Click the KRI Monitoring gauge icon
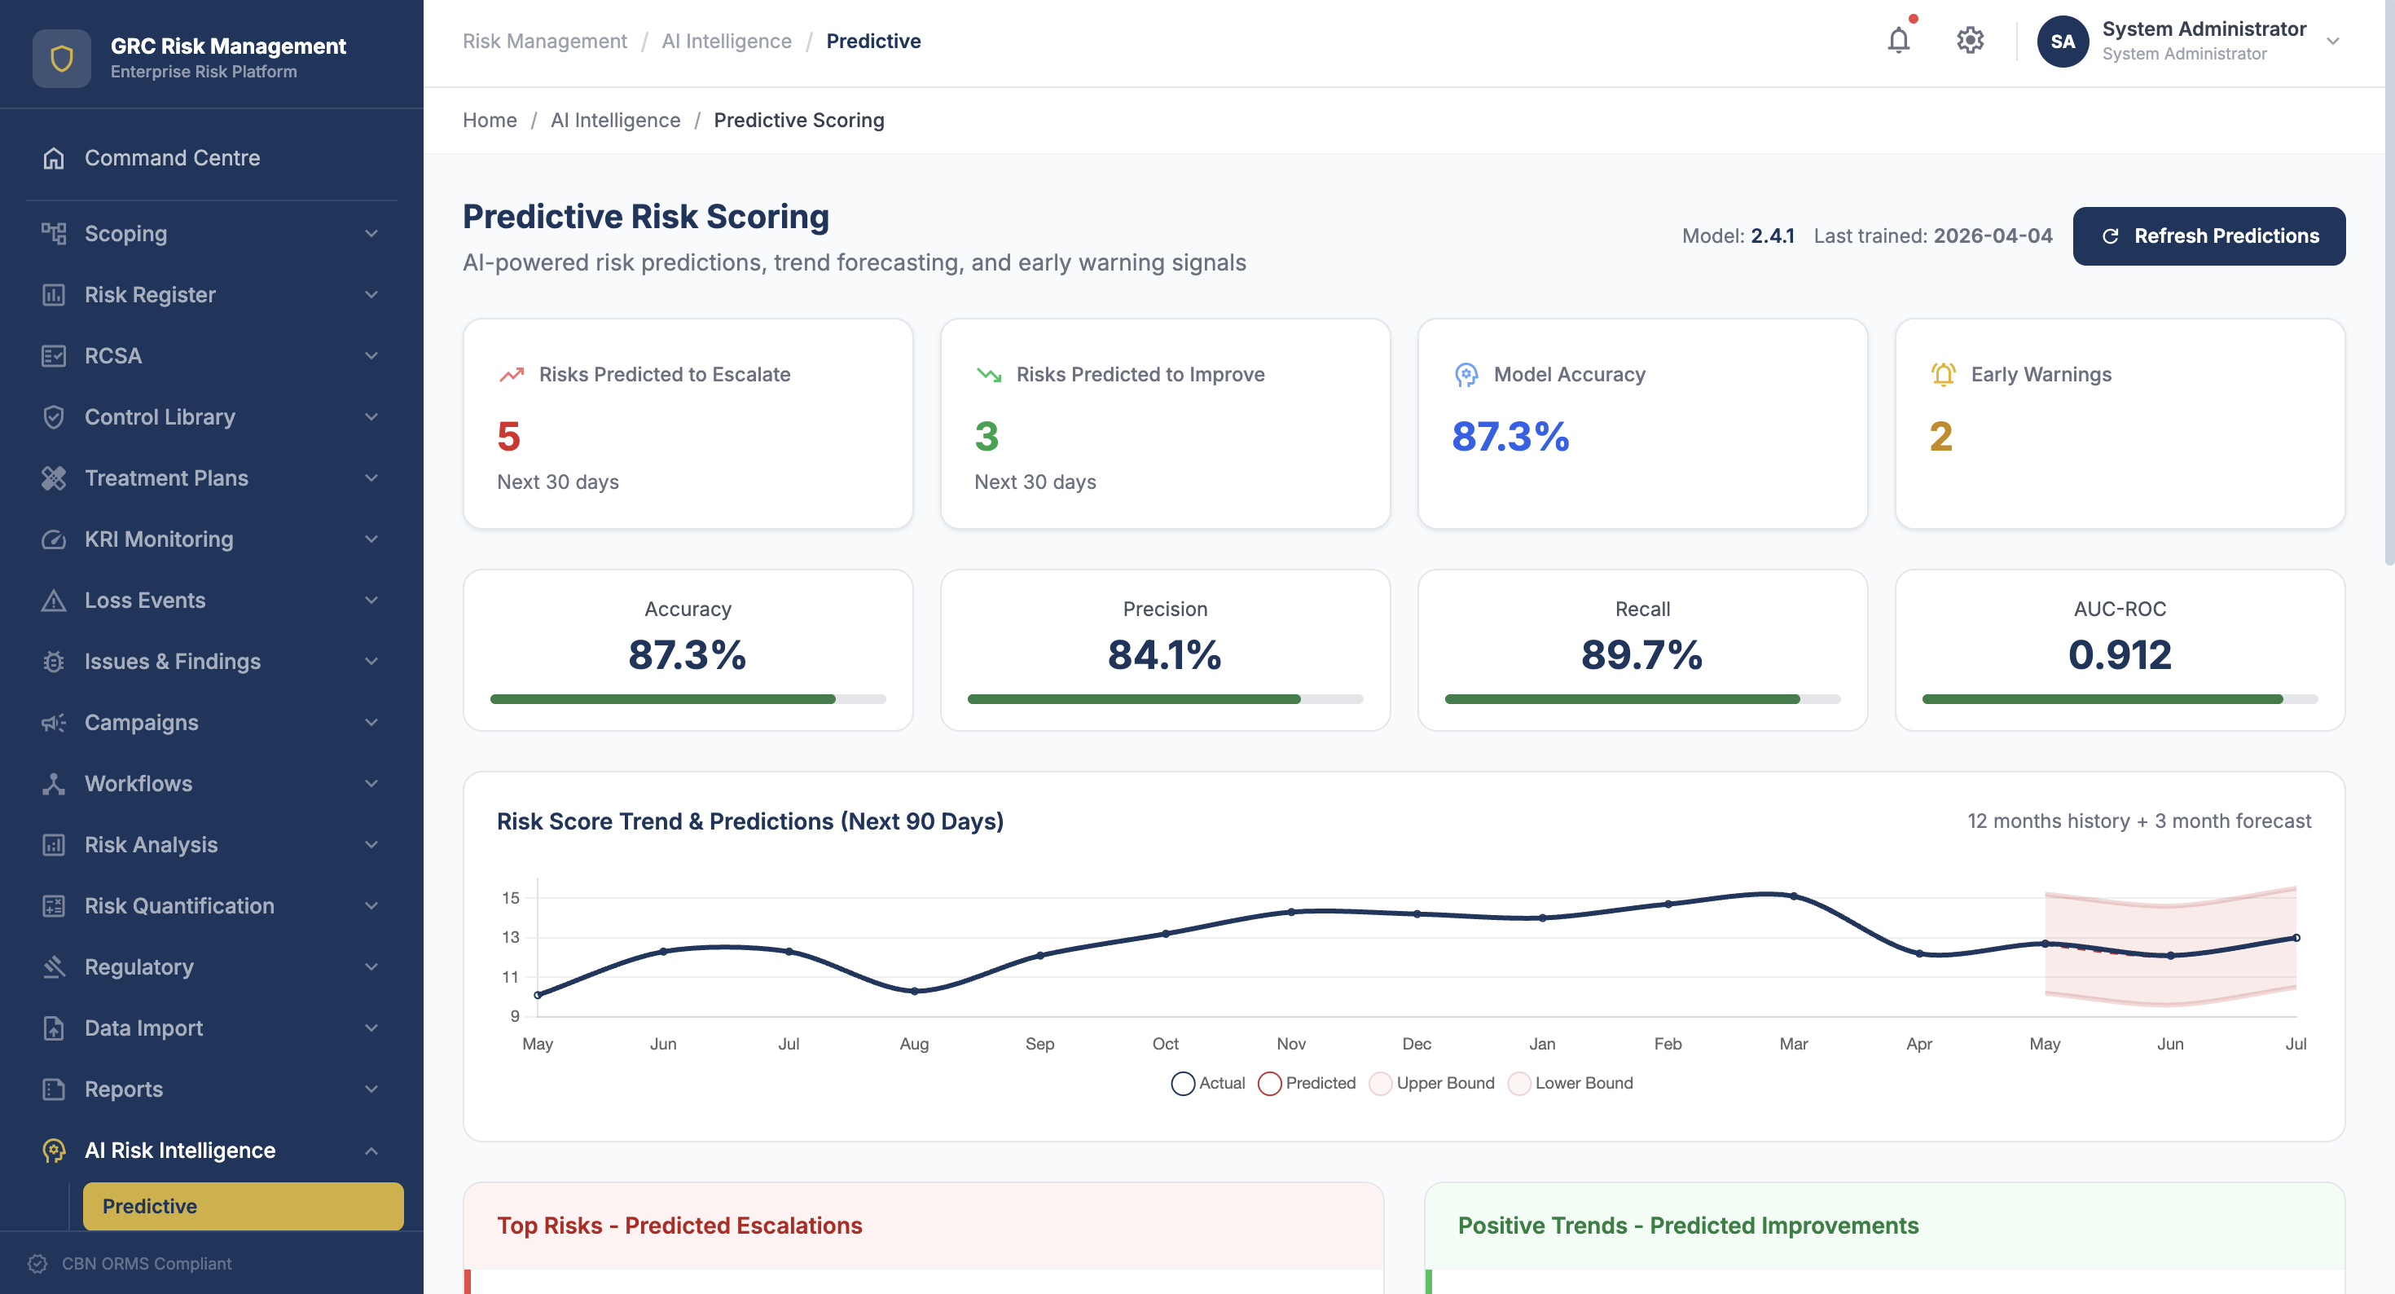The image size is (2395, 1294). click(55, 539)
